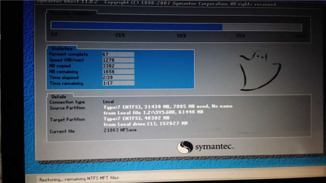Image resolution: width=326 pixels, height=183 pixels.
Task: Click the blue progress bar fill
Action: point(137,26)
